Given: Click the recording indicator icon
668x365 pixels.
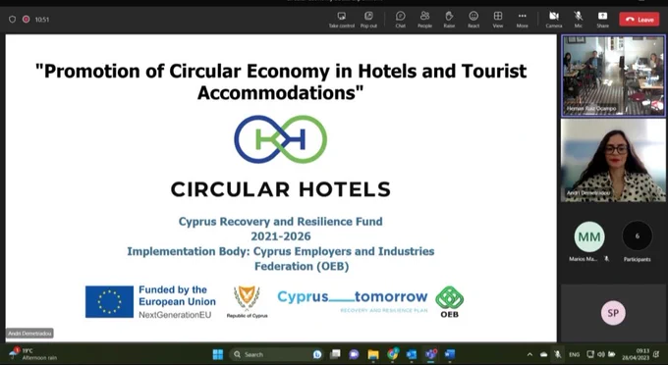Looking at the screenshot, I should (26, 20).
